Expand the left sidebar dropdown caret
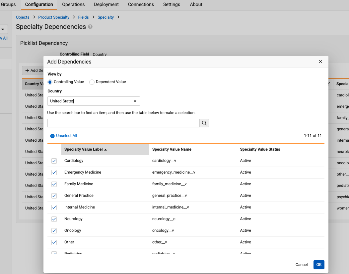 coord(3,29)
